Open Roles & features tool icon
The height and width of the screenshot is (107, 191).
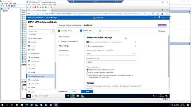pos(29,57)
